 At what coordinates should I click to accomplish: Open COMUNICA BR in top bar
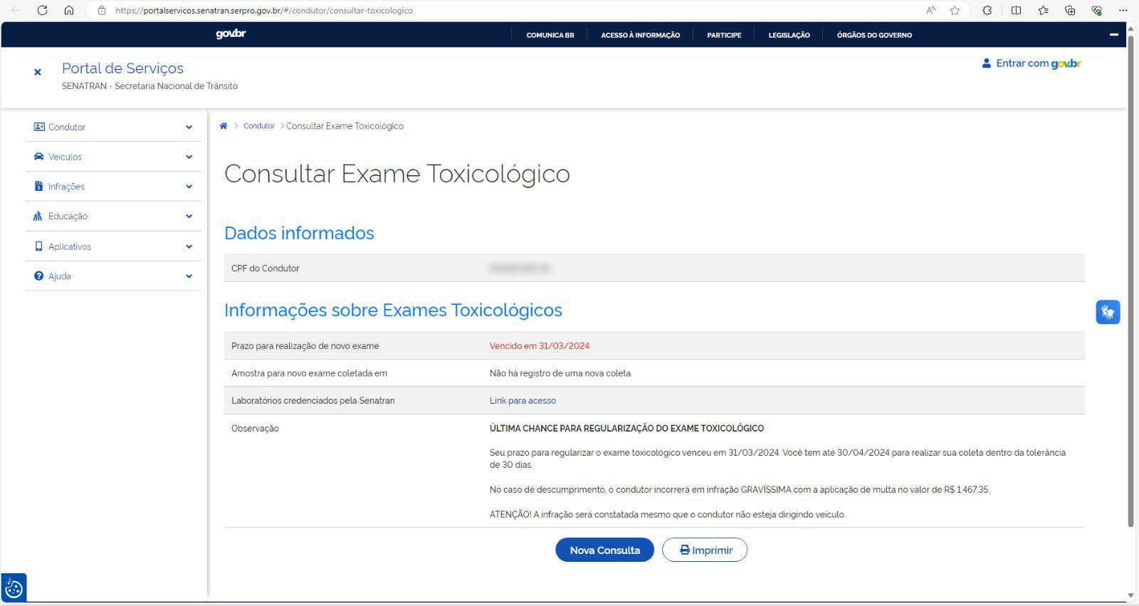tap(550, 35)
